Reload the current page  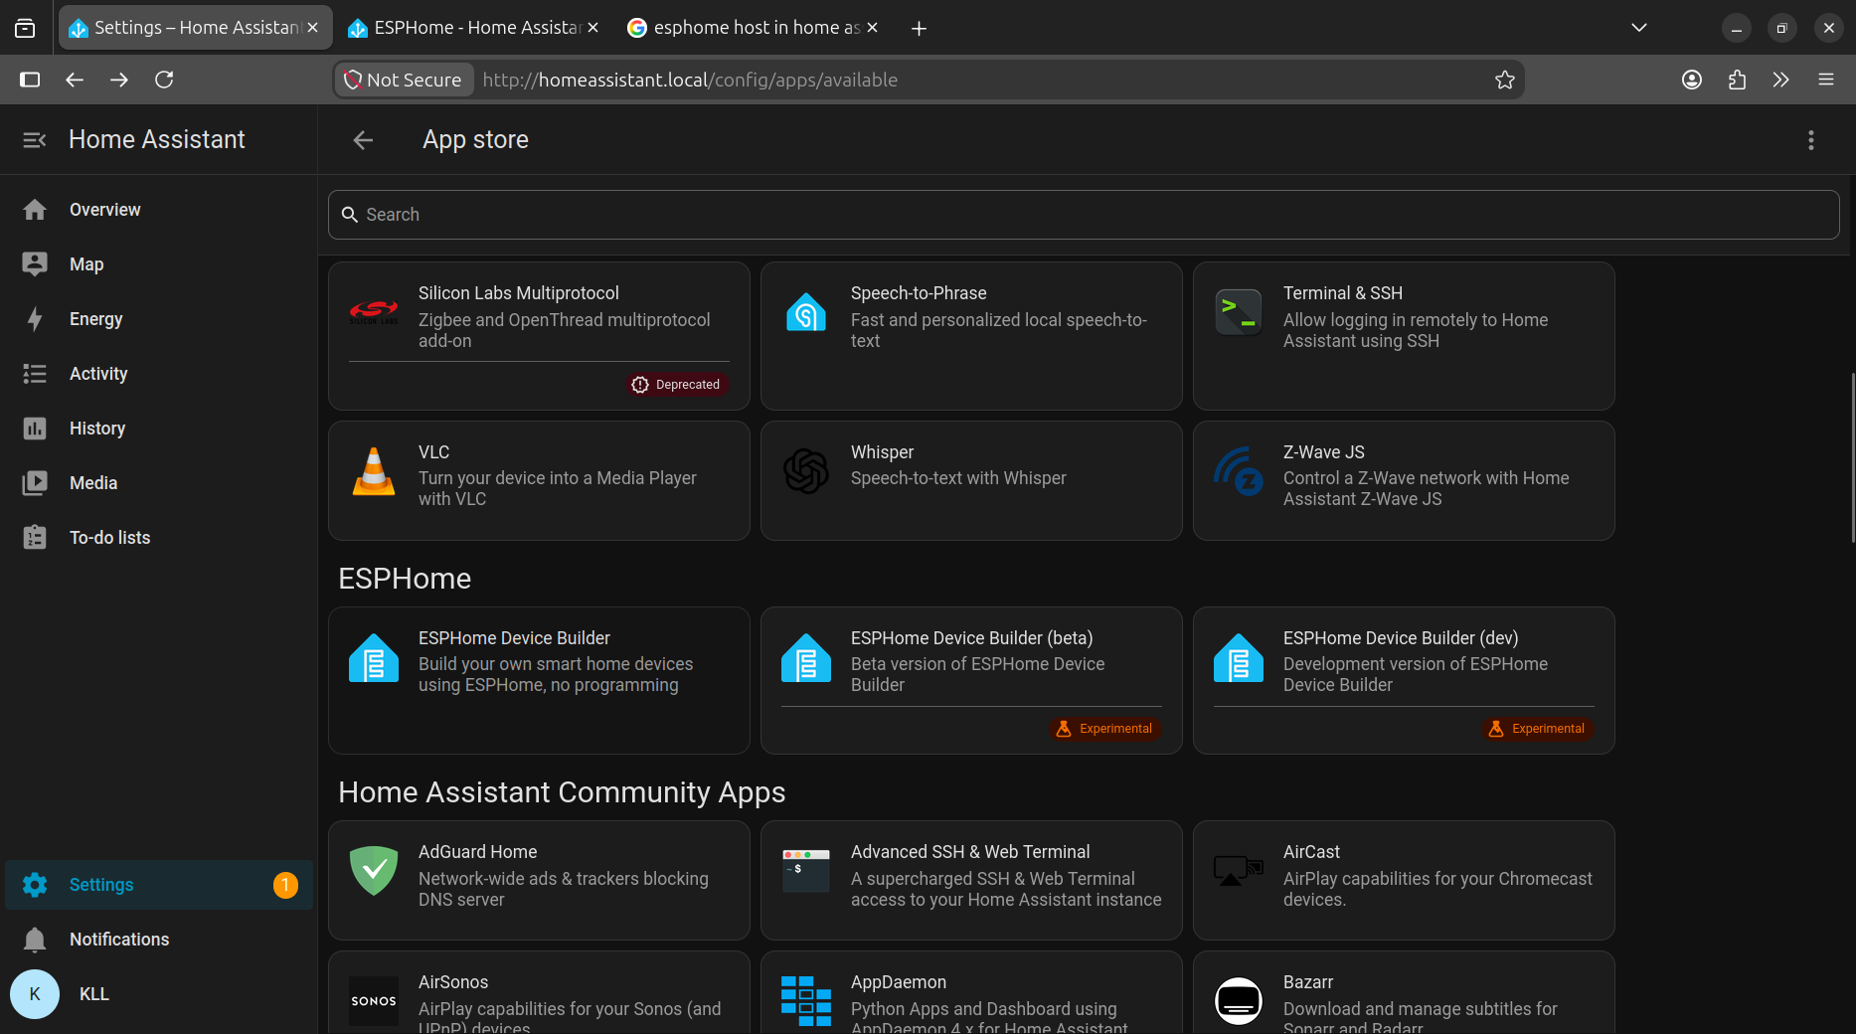[x=164, y=80]
